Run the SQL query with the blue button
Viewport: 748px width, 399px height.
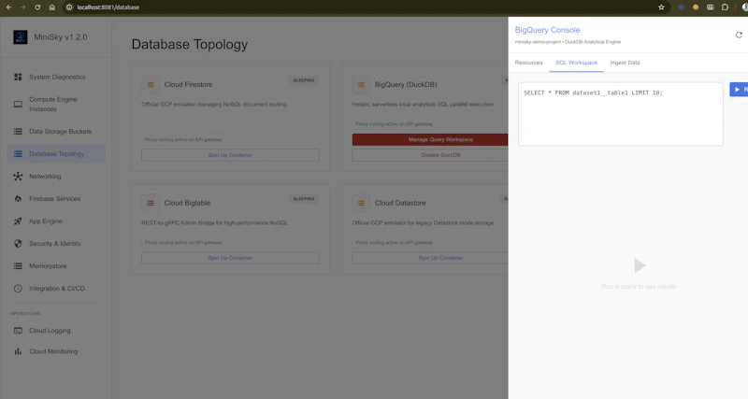(739, 90)
